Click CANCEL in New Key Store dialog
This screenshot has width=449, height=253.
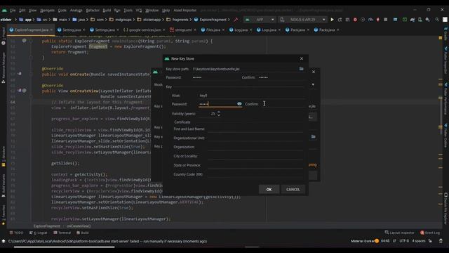293,189
